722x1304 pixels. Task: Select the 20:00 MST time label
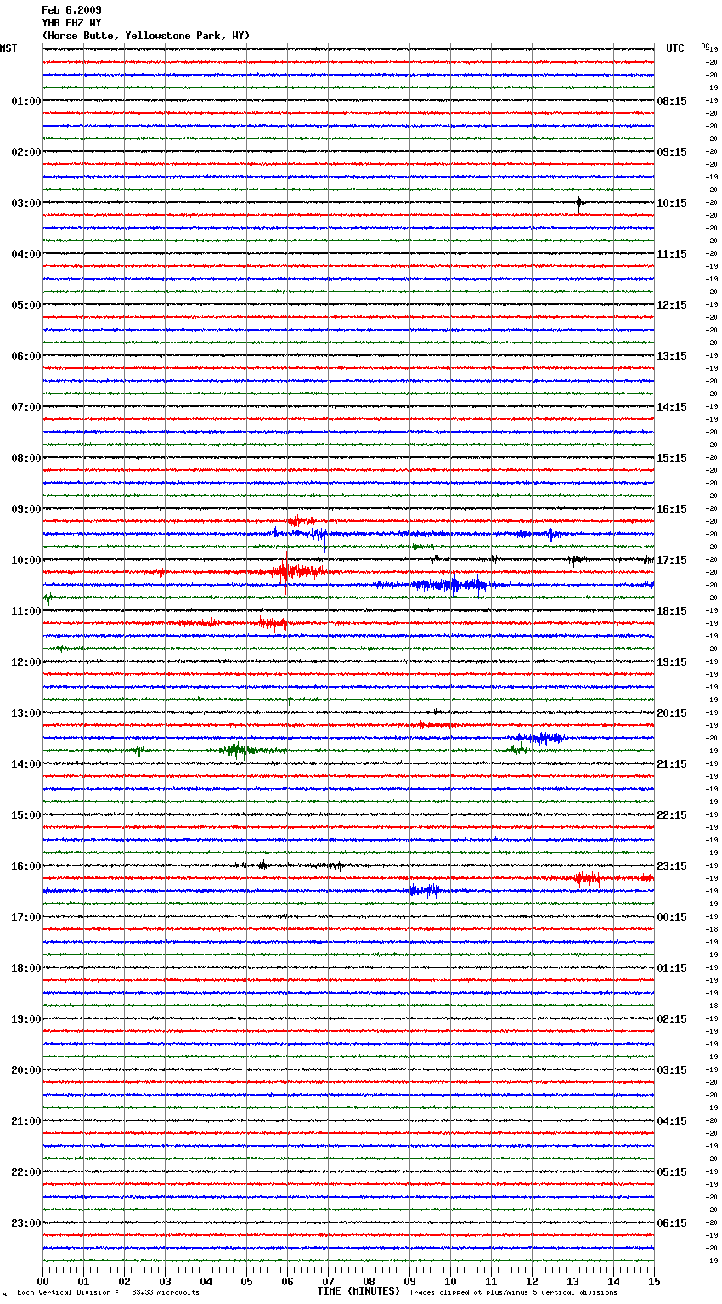click(26, 1070)
